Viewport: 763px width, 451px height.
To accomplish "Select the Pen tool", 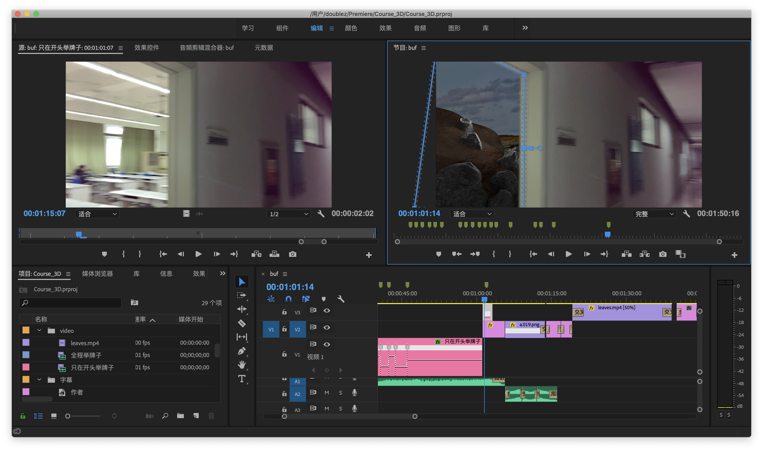I will (x=242, y=351).
